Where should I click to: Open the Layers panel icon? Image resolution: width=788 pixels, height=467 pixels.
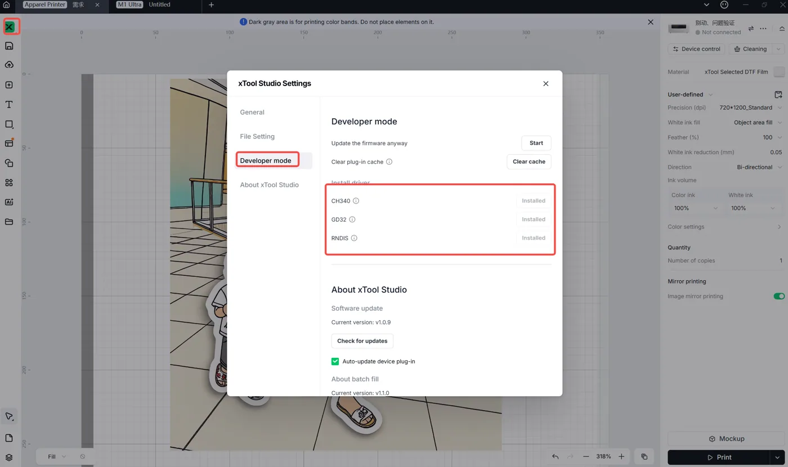pos(9,457)
